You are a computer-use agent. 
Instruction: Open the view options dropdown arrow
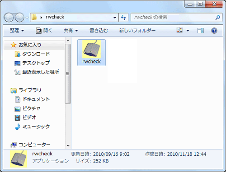[x=188, y=31]
